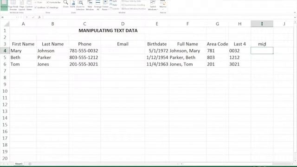Open Switch Windows dropdown
The width and height of the screenshot is (297, 167).
[x=153, y=5]
